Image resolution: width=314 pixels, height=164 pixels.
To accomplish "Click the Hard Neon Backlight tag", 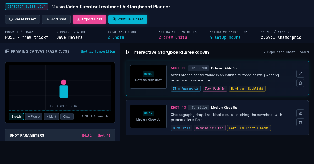I will click(x=247, y=89).
